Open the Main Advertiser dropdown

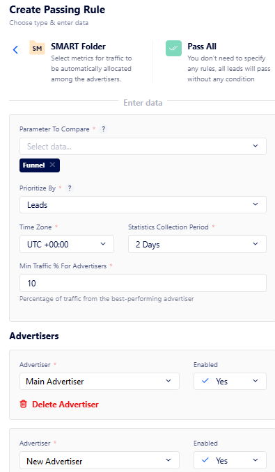[x=100, y=382]
